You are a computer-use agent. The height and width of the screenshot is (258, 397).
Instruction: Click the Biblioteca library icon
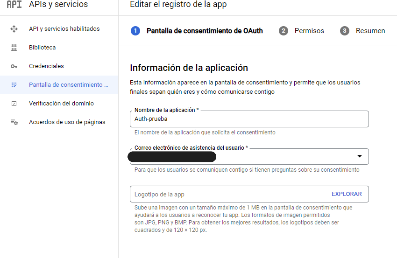[x=14, y=48]
